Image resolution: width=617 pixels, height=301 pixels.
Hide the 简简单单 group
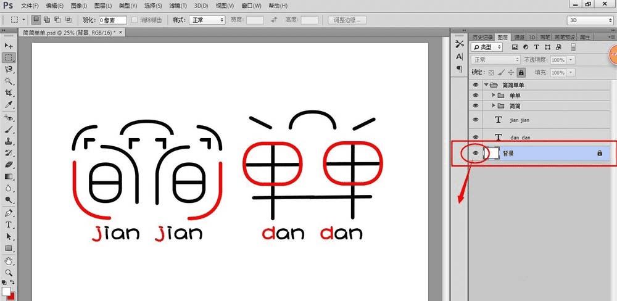476,85
